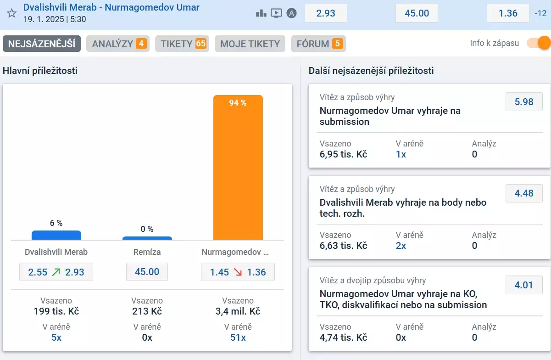The width and height of the screenshot is (551, 360).
Task: Select the 4.48 odds for Dvalishvili on points
Action: pyautogui.click(x=524, y=193)
